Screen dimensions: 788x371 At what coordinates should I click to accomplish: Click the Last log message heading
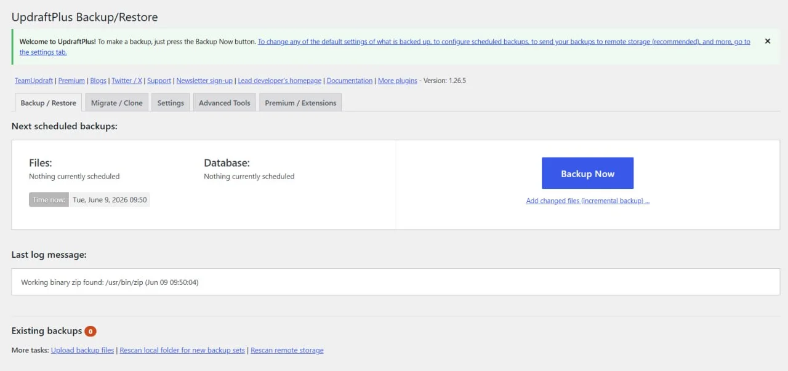click(49, 254)
